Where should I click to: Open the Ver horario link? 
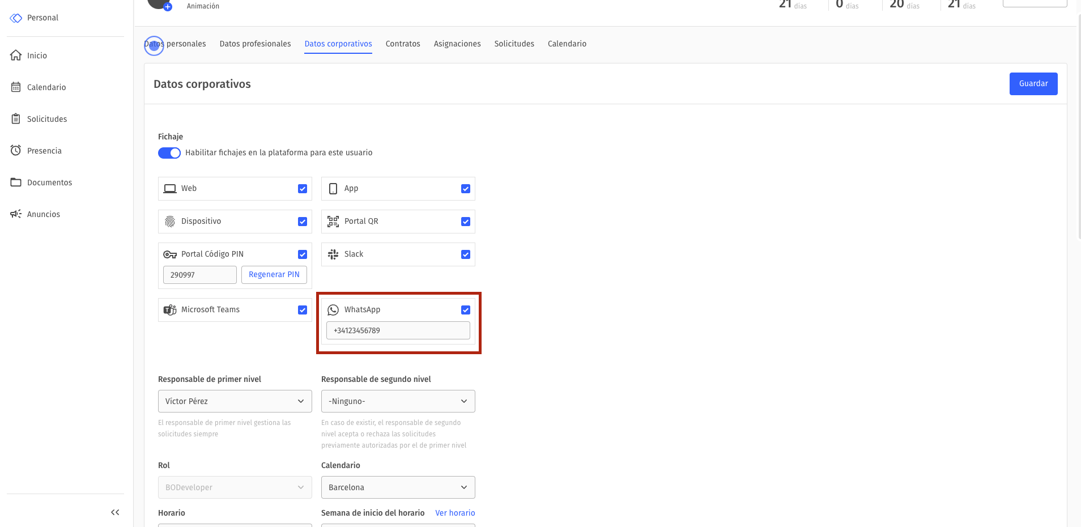[455, 513]
